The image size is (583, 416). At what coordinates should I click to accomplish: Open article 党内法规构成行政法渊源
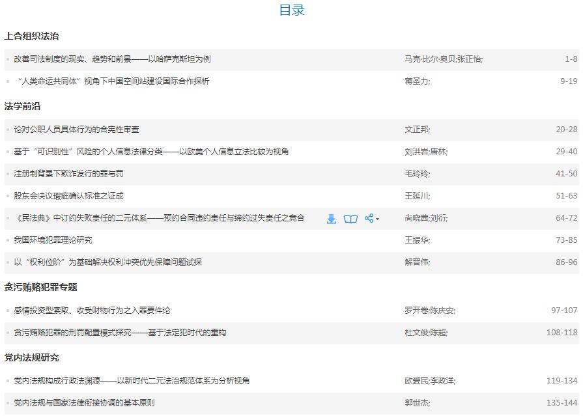pyautogui.click(x=132, y=381)
